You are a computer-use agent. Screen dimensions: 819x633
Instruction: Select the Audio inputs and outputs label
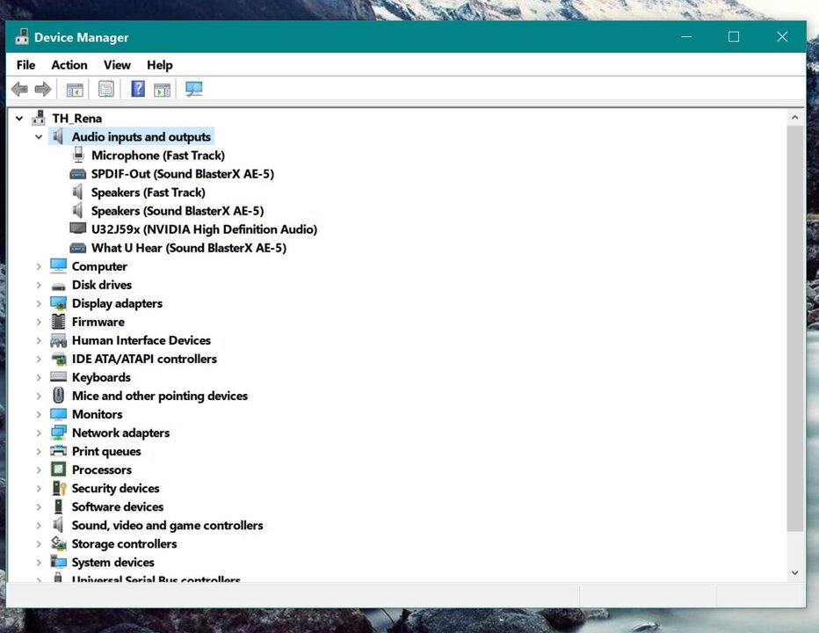point(141,137)
